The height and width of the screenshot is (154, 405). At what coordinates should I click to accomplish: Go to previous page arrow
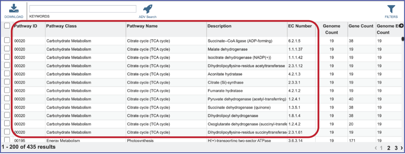[x=376, y=148]
